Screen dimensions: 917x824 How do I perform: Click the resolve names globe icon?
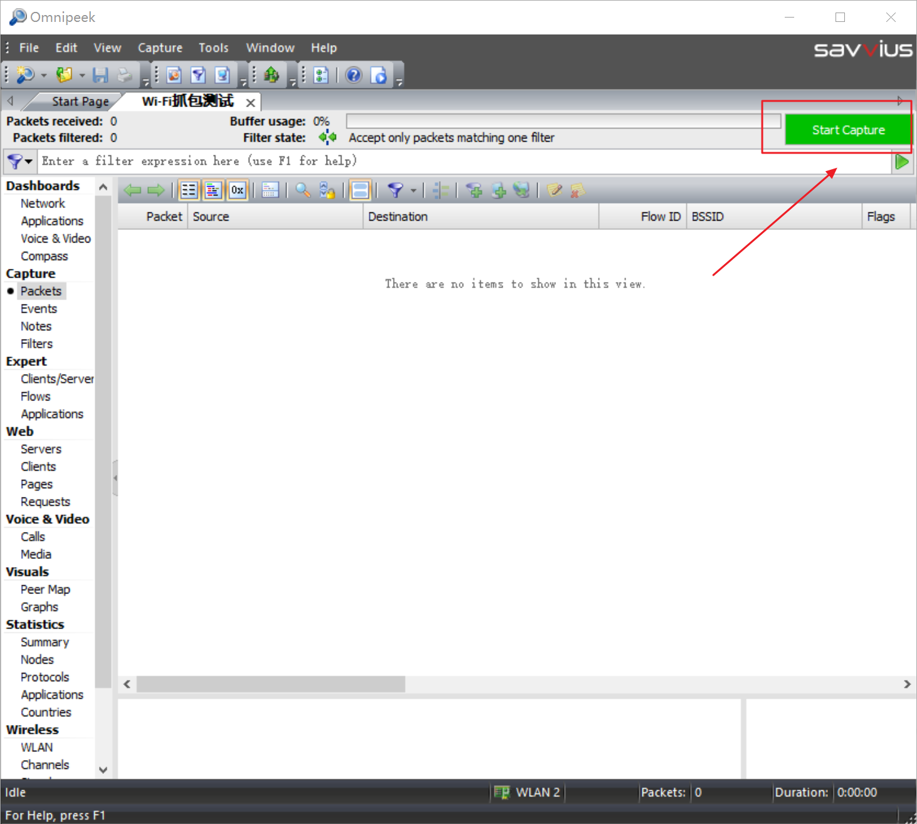521,190
